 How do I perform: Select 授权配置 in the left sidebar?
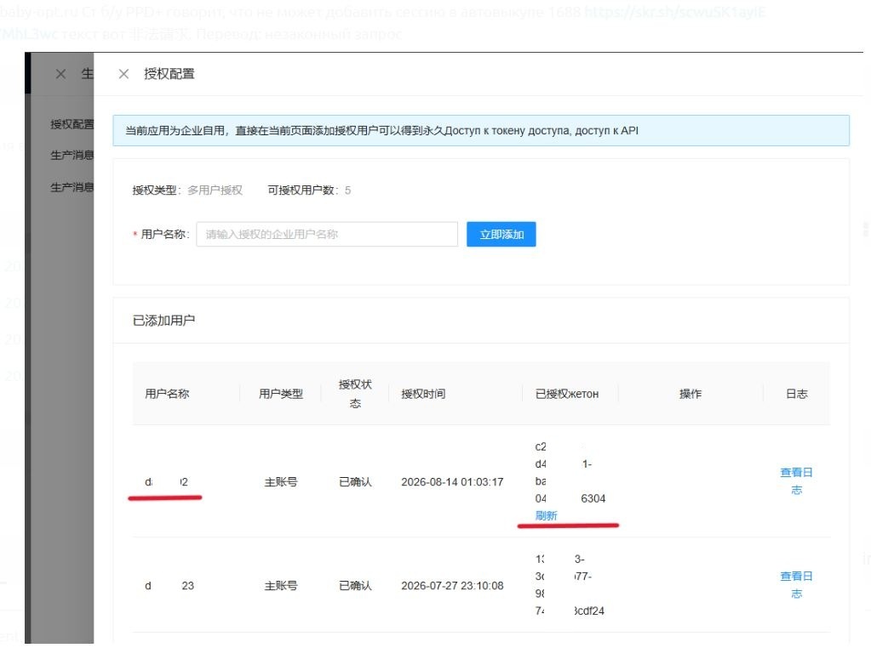coord(72,123)
